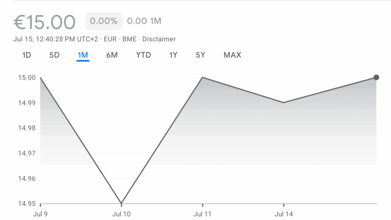Click the Jul 14 dip on chart line
Image resolution: width=391 pixels, height=220 pixels.
click(x=283, y=102)
